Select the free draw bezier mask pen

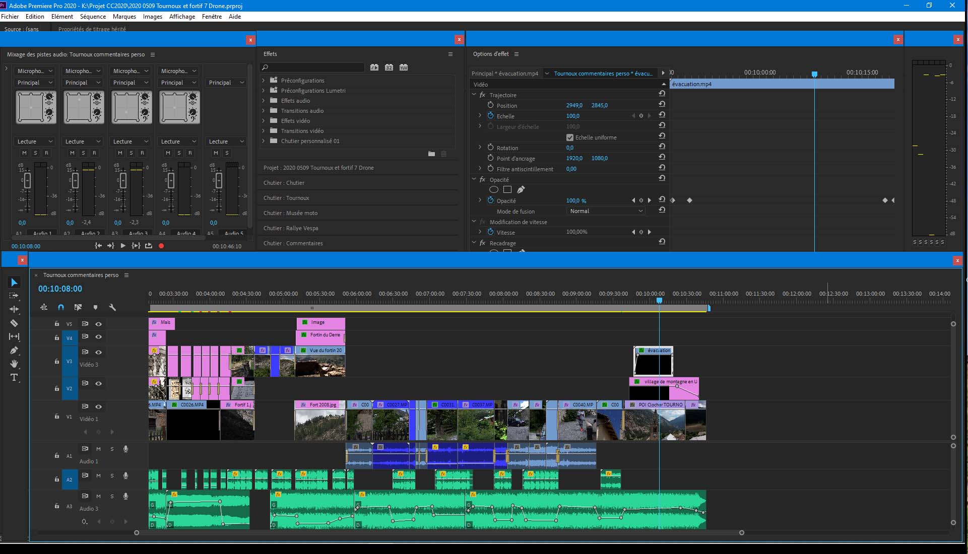click(x=521, y=190)
